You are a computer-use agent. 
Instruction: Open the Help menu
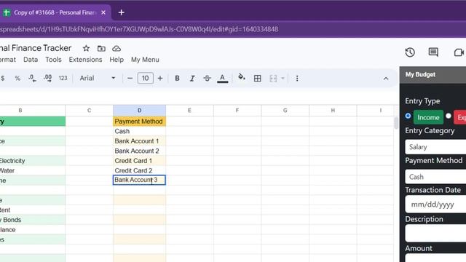116,60
